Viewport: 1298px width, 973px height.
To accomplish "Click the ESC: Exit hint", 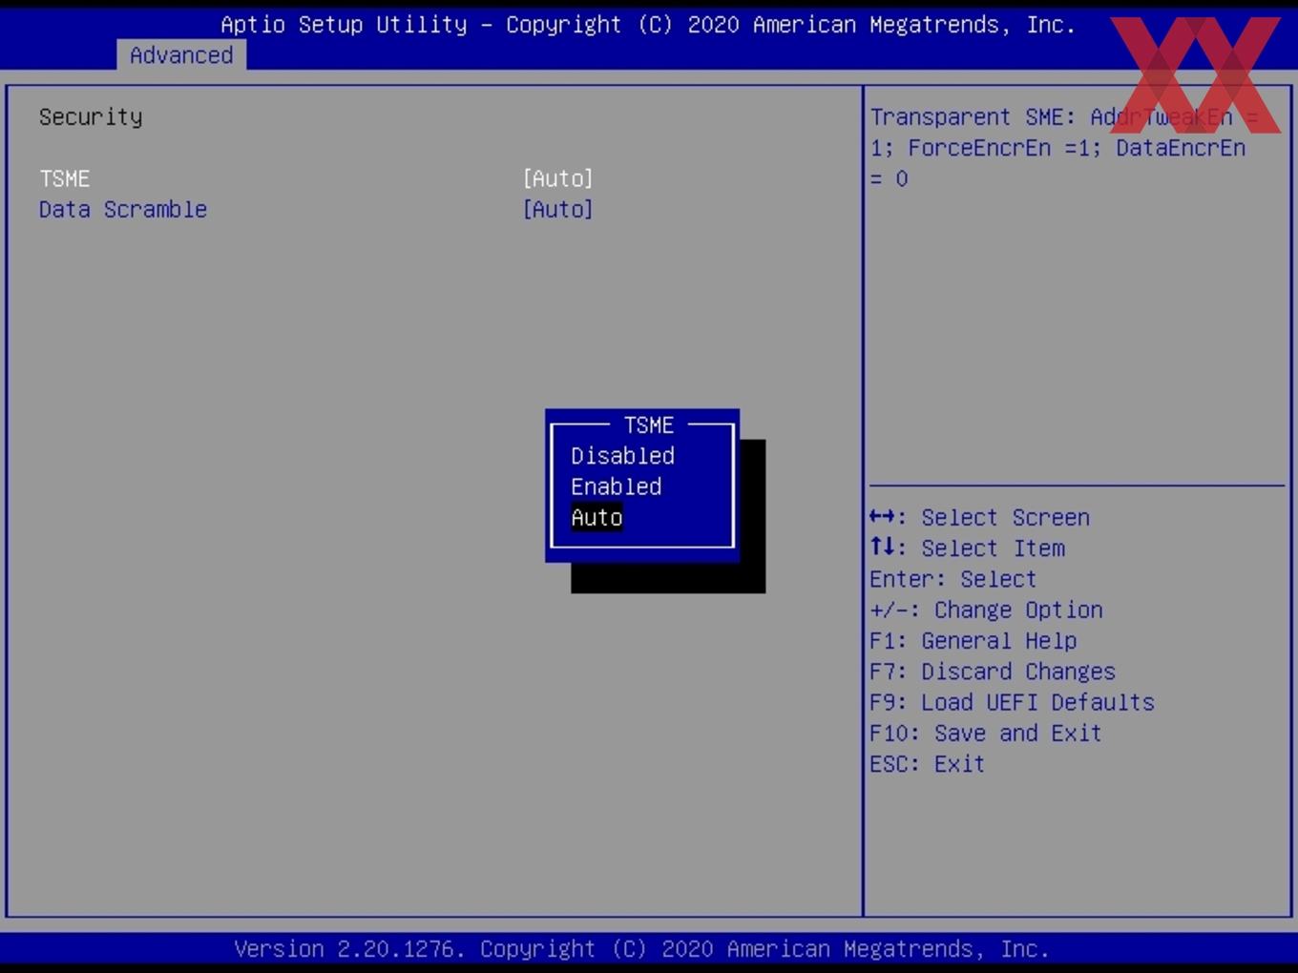I will [x=927, y=764].
